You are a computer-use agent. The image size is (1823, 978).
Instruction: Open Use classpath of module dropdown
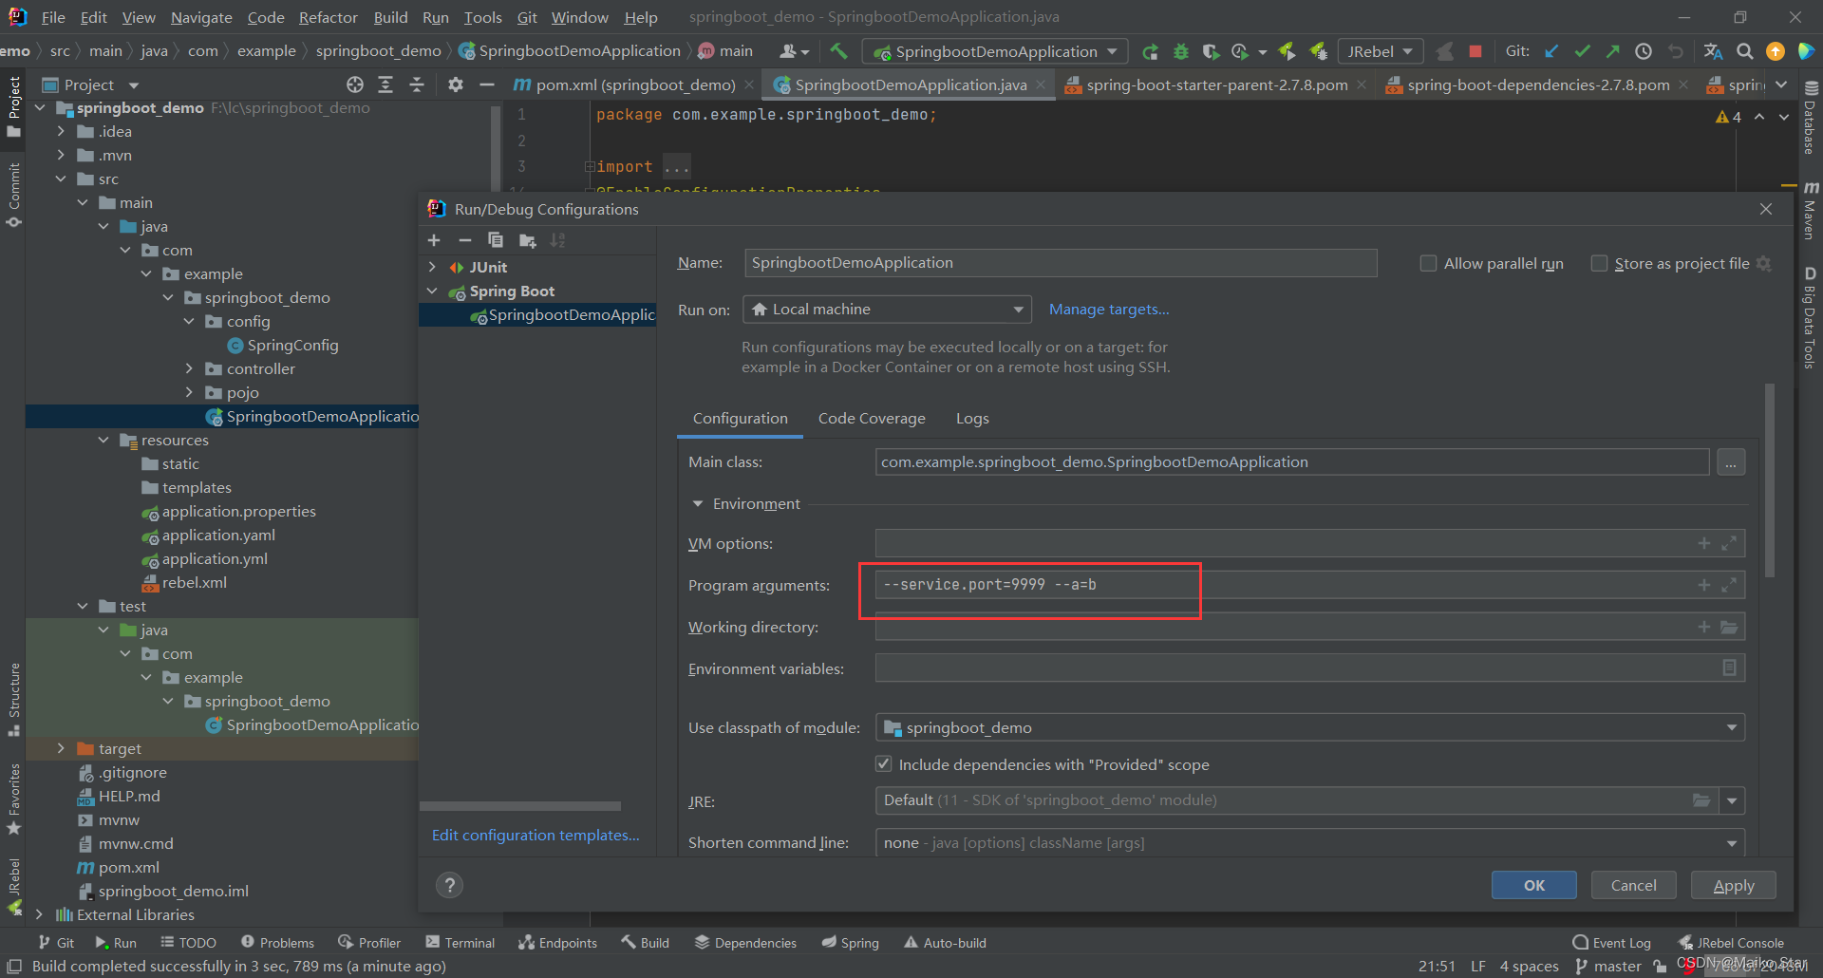pos(1310,727)
